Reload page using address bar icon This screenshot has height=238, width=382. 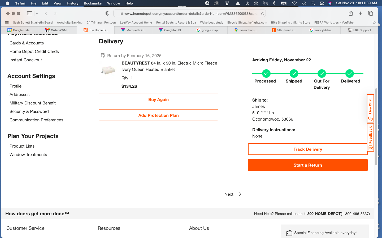[262, 13]
